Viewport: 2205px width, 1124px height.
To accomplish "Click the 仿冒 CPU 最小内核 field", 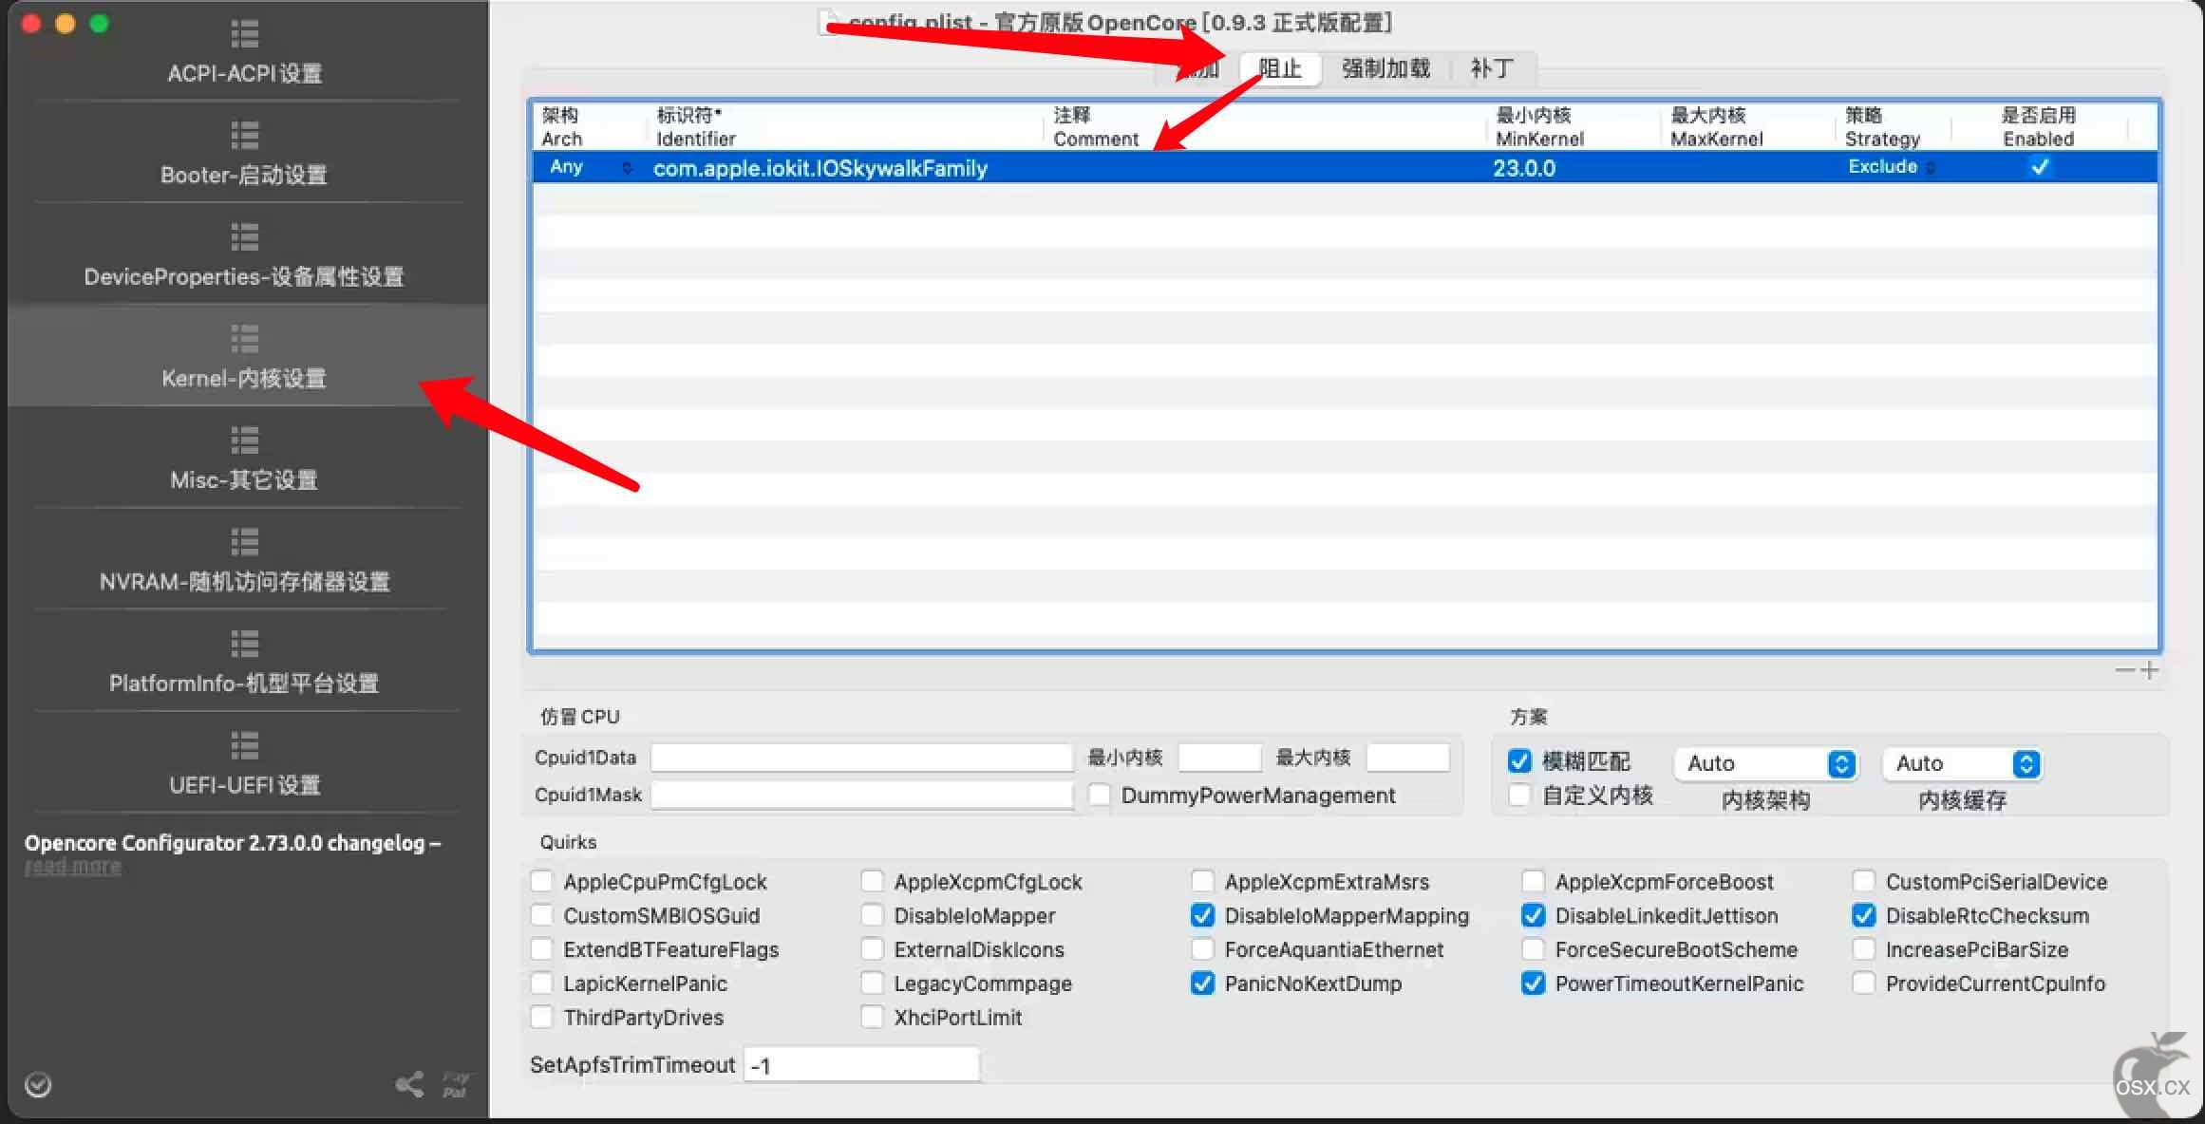I will 1219,757.
